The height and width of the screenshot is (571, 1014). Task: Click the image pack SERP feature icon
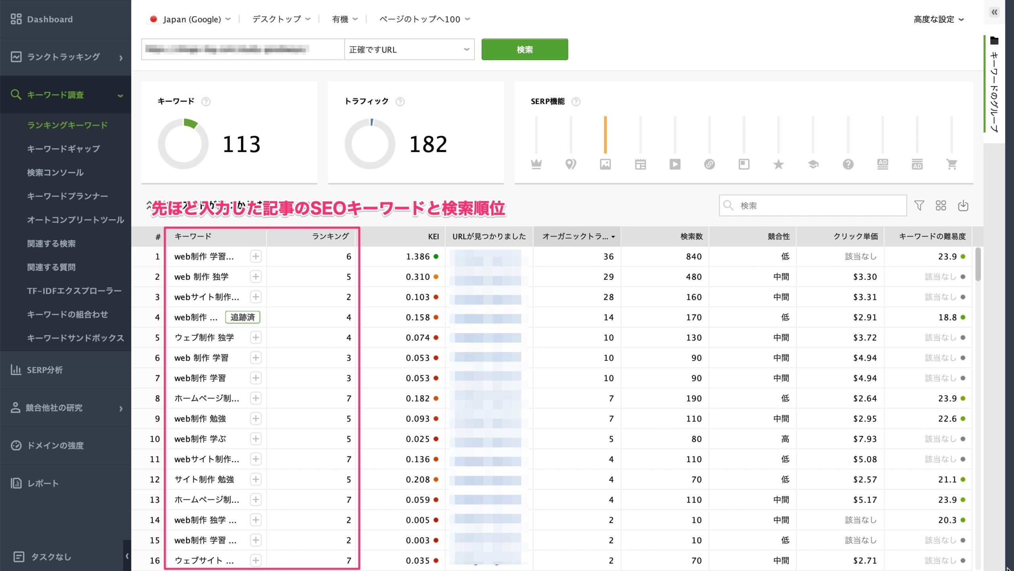pos(605,164)
